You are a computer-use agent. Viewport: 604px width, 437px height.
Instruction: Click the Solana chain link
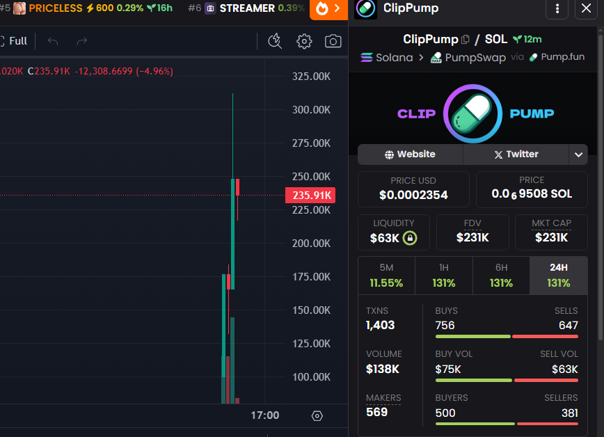386,58
